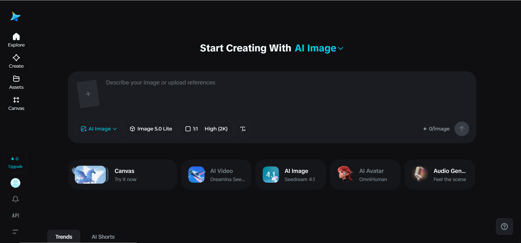Submit prompt with the up-arrow generate button
This screenshot has width=521, height=243.
pos(462,129)
